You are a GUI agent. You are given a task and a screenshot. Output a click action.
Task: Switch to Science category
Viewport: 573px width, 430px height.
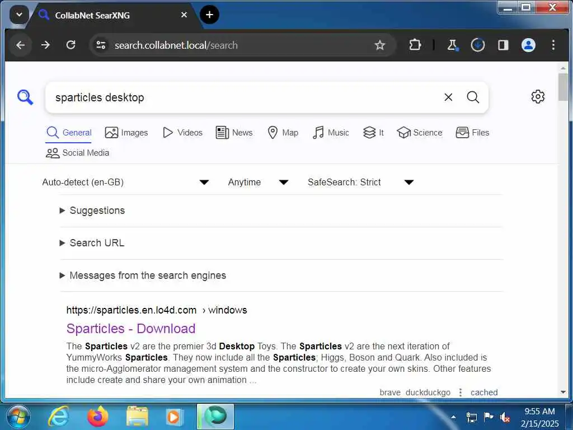[420, 133]
